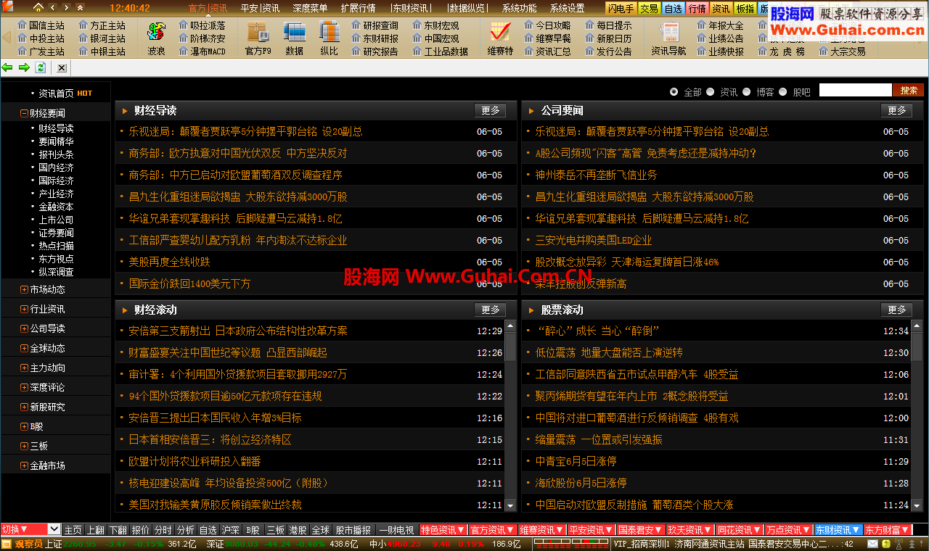Open 国信主站 site
This screenshot has width=929, height=551.
point(41,25)
